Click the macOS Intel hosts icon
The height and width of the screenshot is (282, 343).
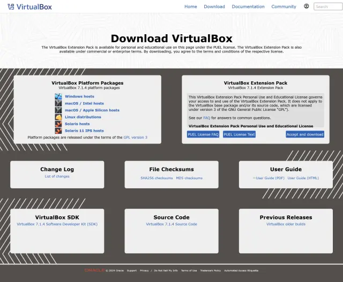tap(58, 103)
